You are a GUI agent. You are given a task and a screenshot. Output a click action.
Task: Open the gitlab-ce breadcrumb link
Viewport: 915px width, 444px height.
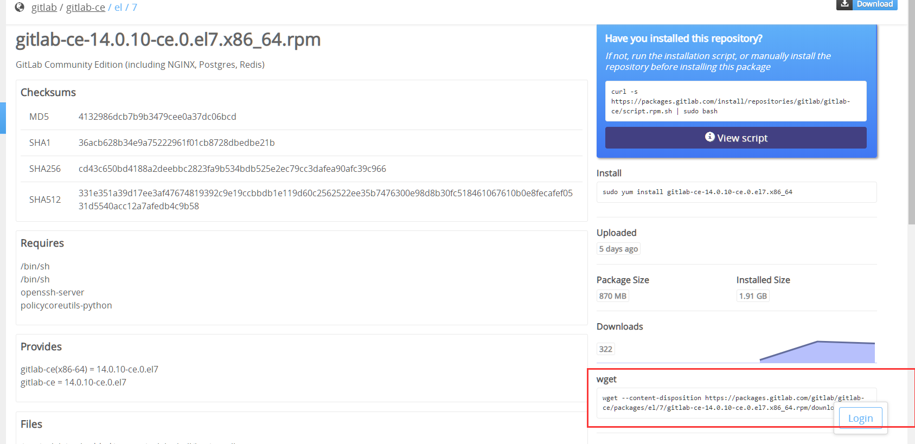86,8
